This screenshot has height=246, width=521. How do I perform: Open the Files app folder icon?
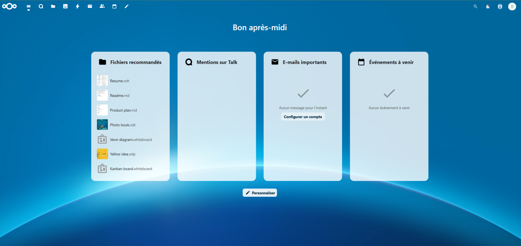53,6
